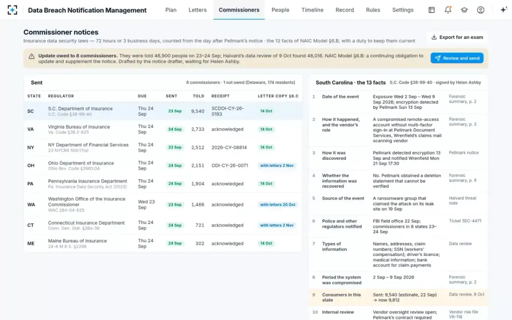This screenshot has width=512, height=320.
Task: Click 'Source of the event' fact row
Action: [399, 204]
